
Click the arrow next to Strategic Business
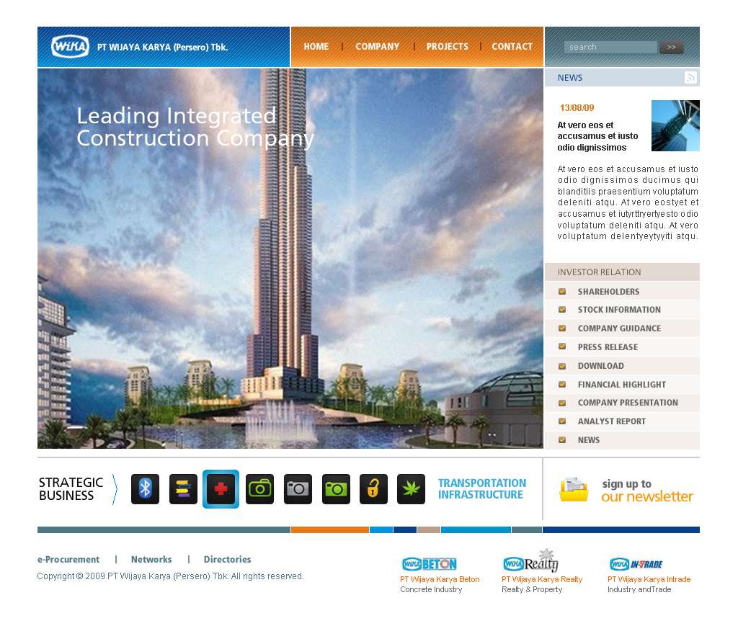(x=115, y=489)
